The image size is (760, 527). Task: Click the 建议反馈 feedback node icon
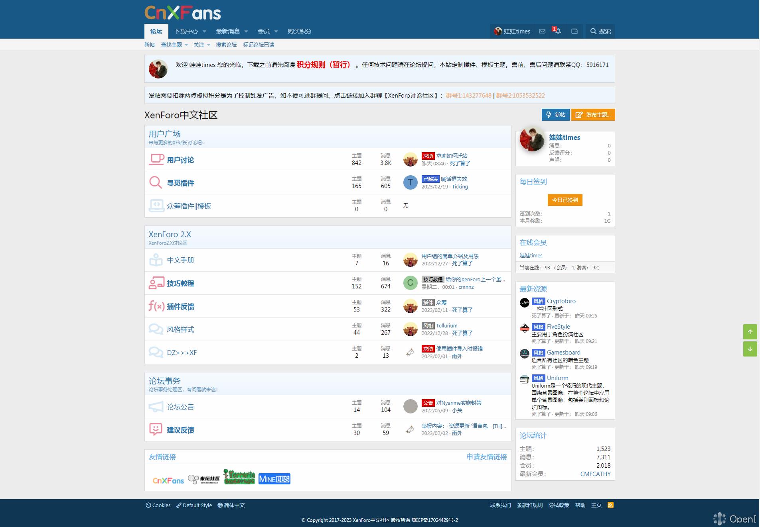[x=156, y=429]
